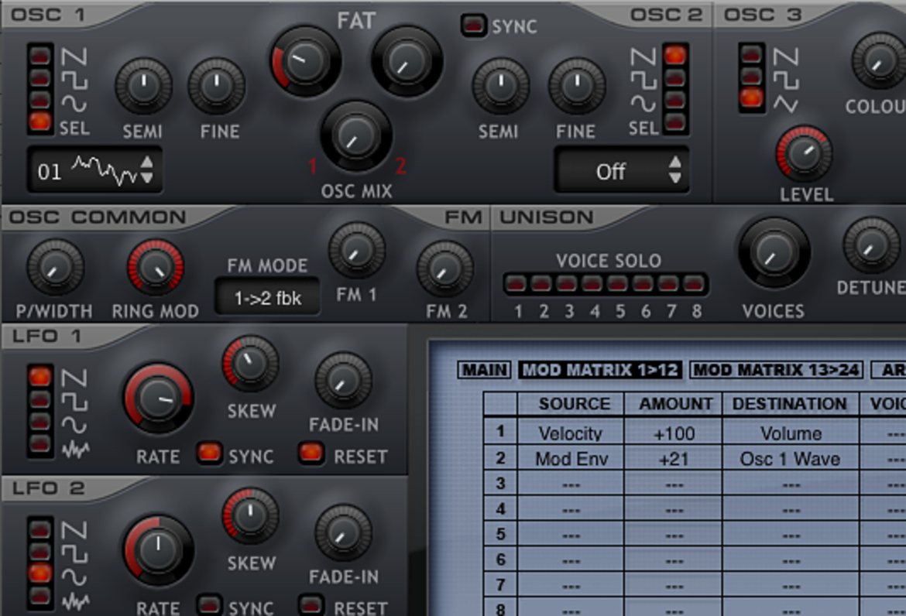Click unison VOICES knob

pyautogui.click(x=774, y=253)
